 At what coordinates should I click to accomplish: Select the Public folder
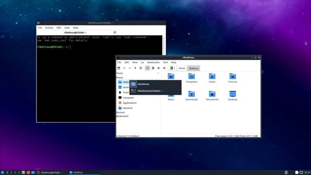[x=212, y=78]
